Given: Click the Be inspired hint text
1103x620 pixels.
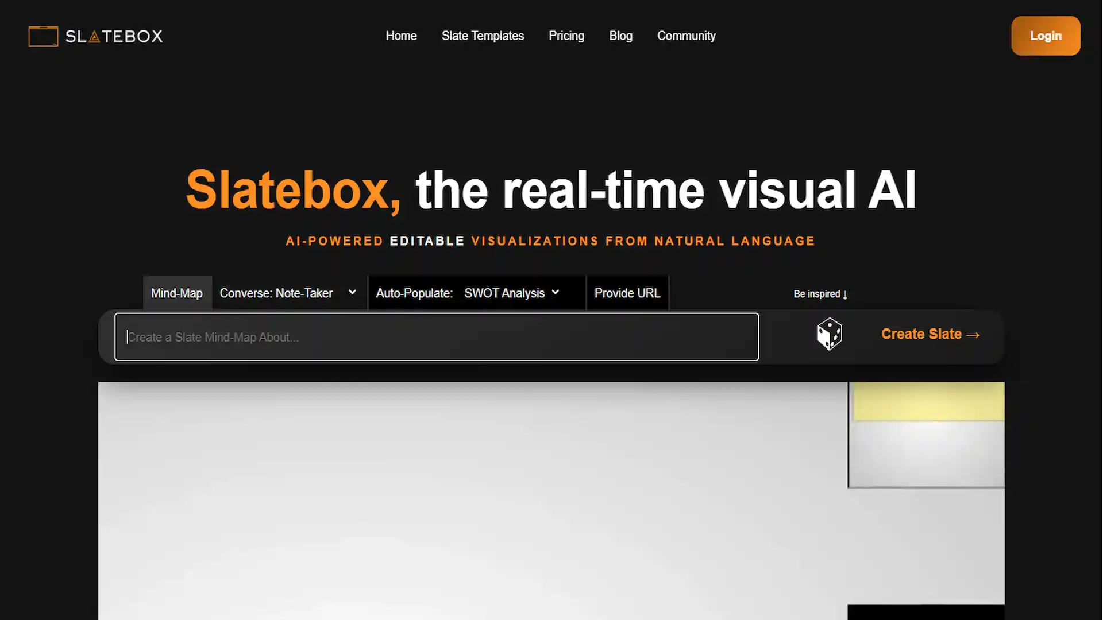Looking at the screenshot, I should point(820,294).
